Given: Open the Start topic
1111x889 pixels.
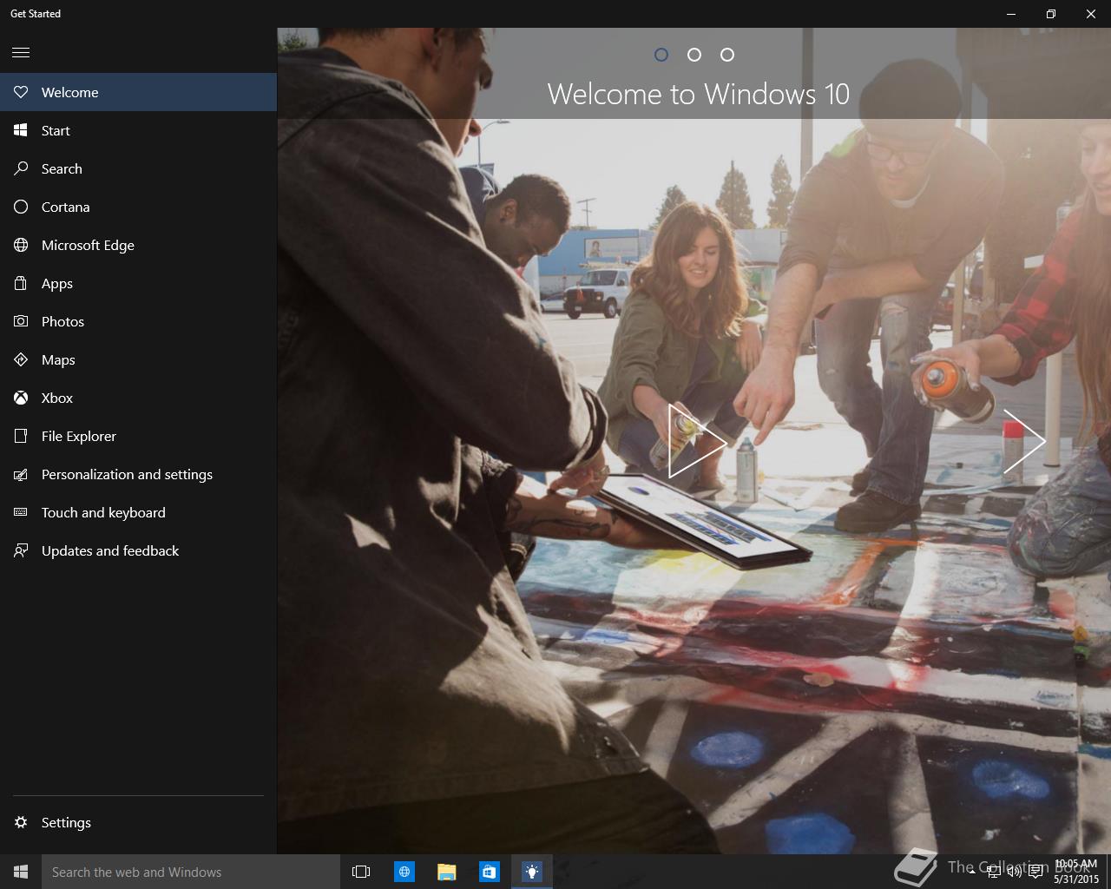Looking at the screenshot, I should [x=138, y=130].
